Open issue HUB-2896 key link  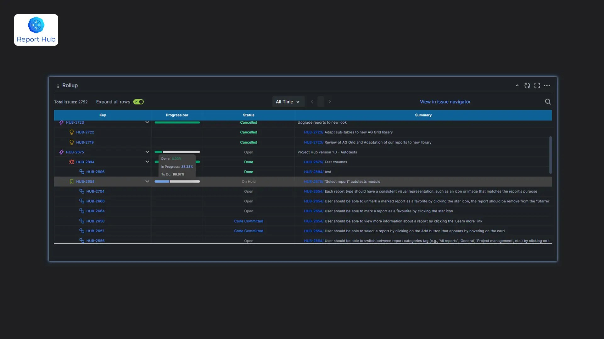[95, 172]
